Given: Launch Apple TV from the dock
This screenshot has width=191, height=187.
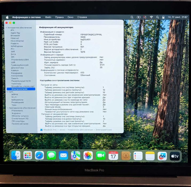Looking at the screenshot, I should coord(175,156).
